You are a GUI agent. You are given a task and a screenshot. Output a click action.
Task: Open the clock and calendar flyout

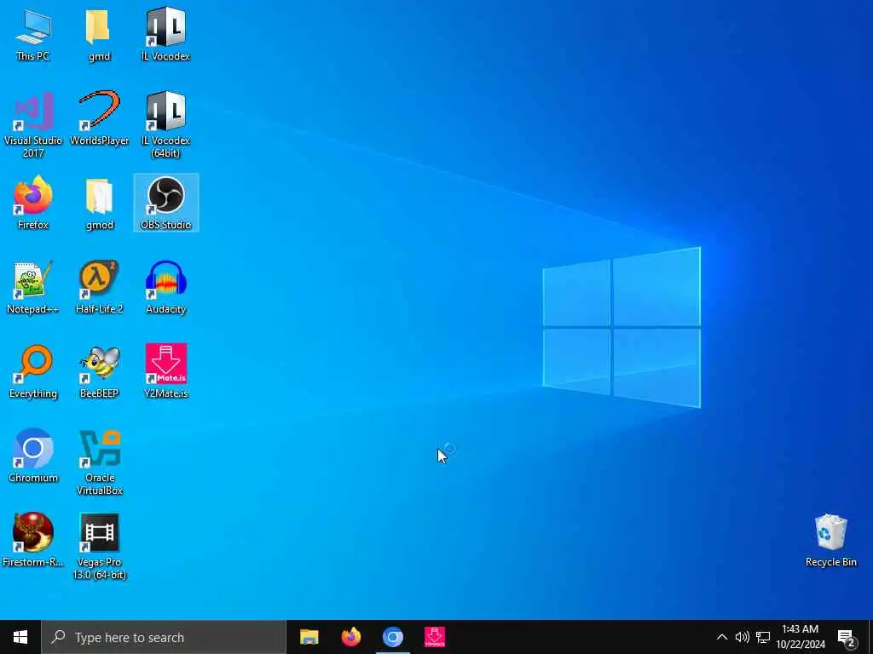(x=800, y=637)
